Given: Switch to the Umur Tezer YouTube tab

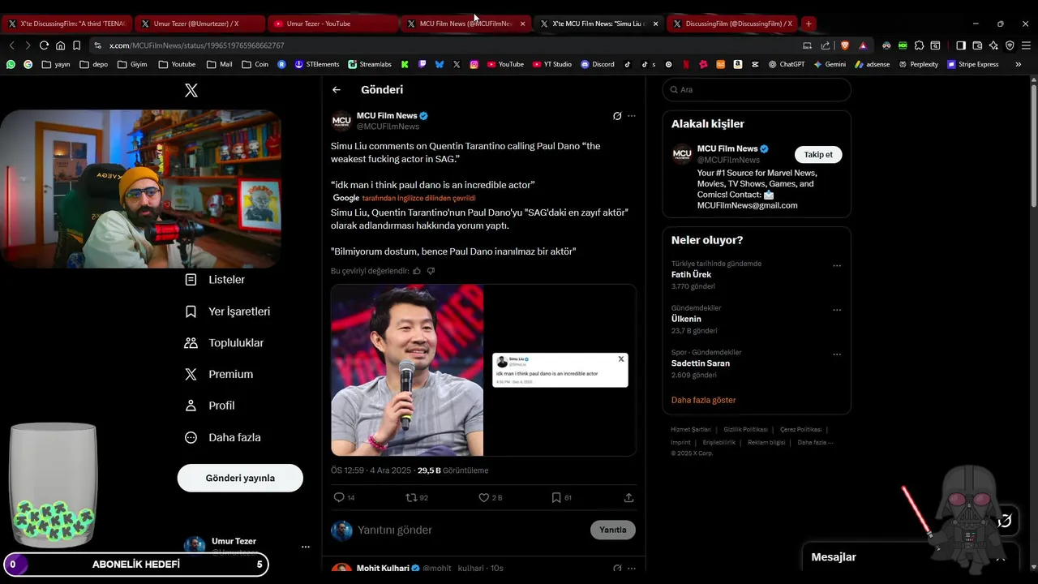Looking at the screenshot, I should [x=332, y=24].
